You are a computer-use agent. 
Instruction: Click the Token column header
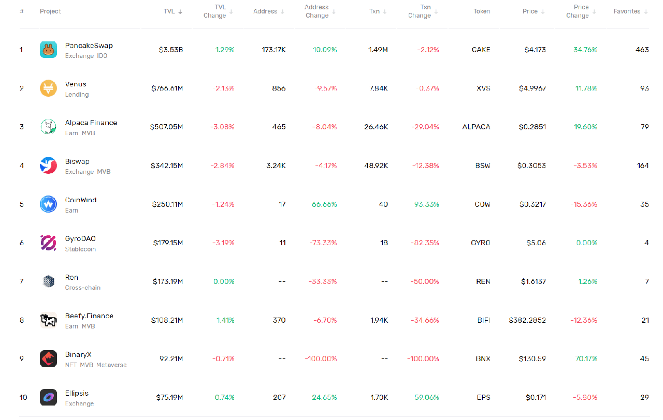click(482, 11)
